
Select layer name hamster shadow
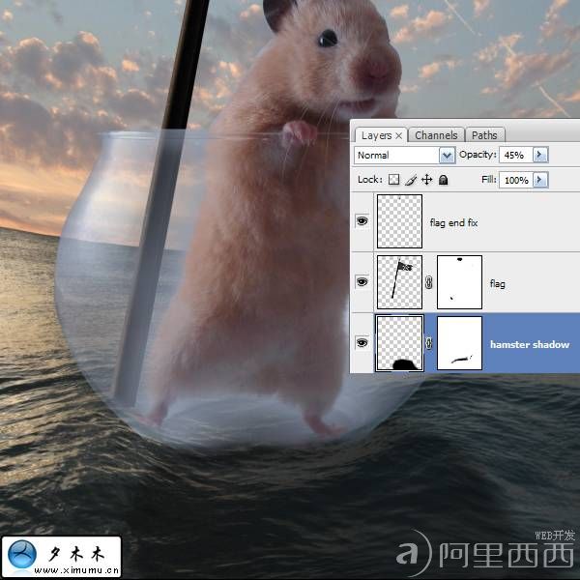(530, 344)
